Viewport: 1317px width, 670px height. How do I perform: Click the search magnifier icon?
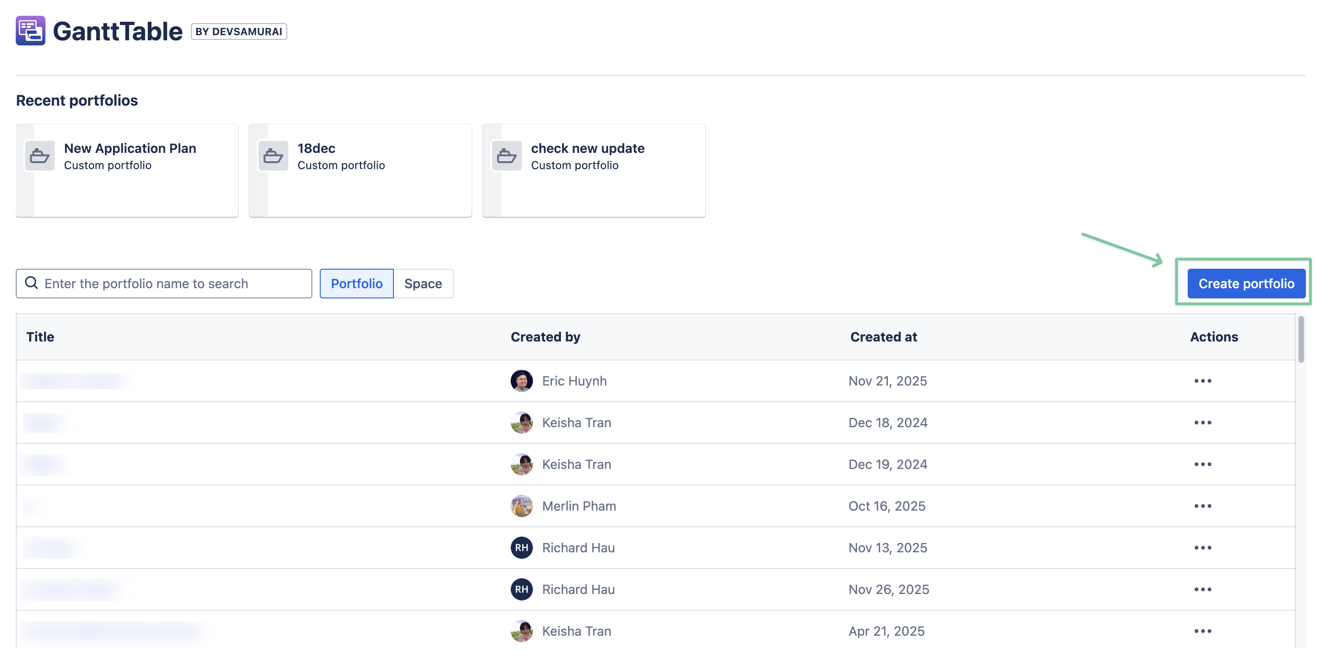pos(32,283)
